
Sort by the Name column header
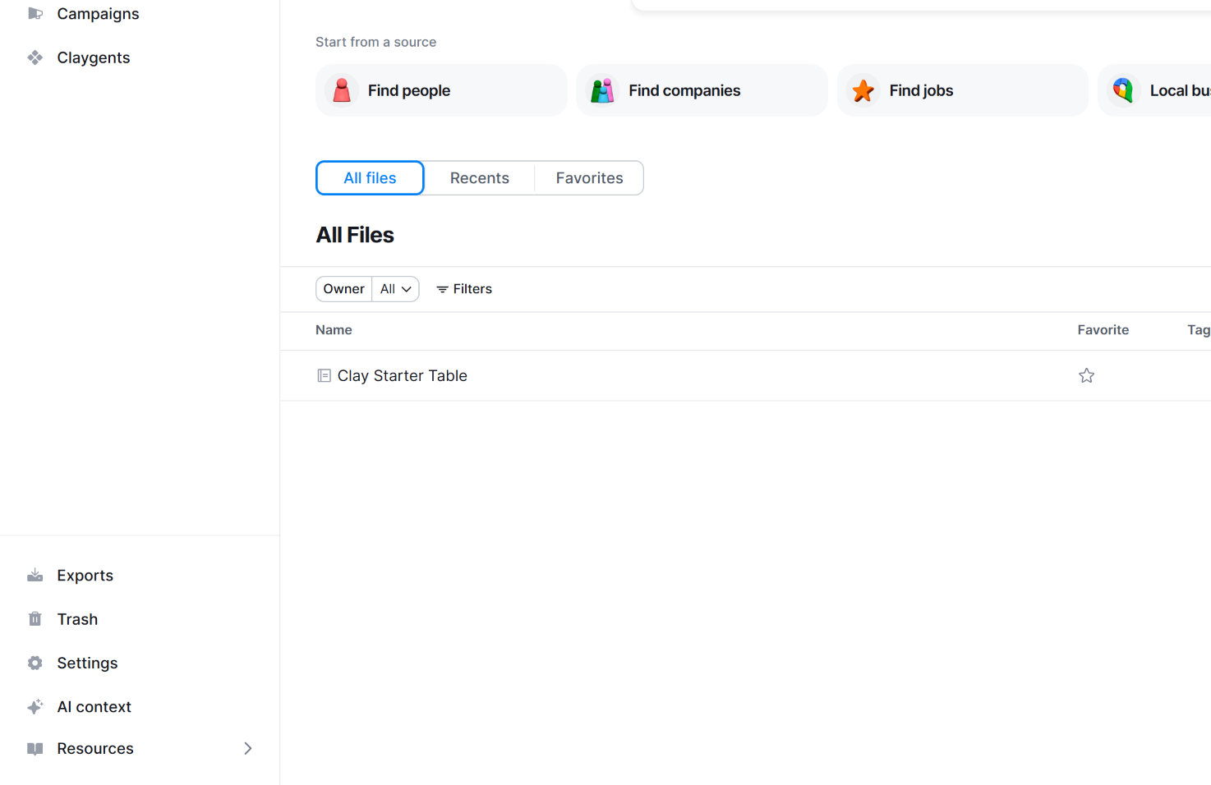click(x=334, y=330)
